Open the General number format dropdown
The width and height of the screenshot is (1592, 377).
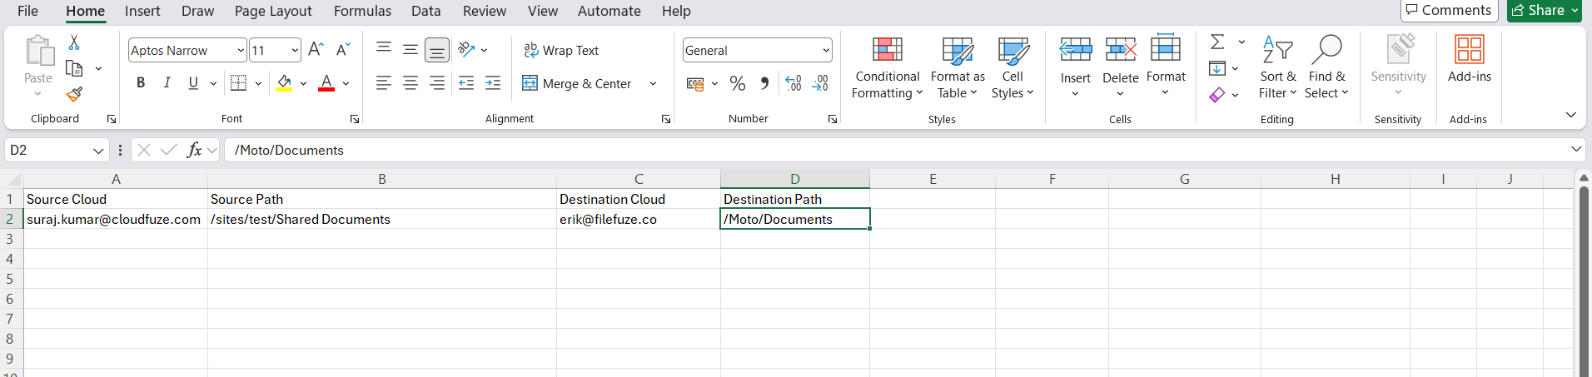[757, 50]
